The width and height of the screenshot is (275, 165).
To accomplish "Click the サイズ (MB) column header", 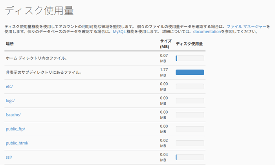I will [165, 44].
